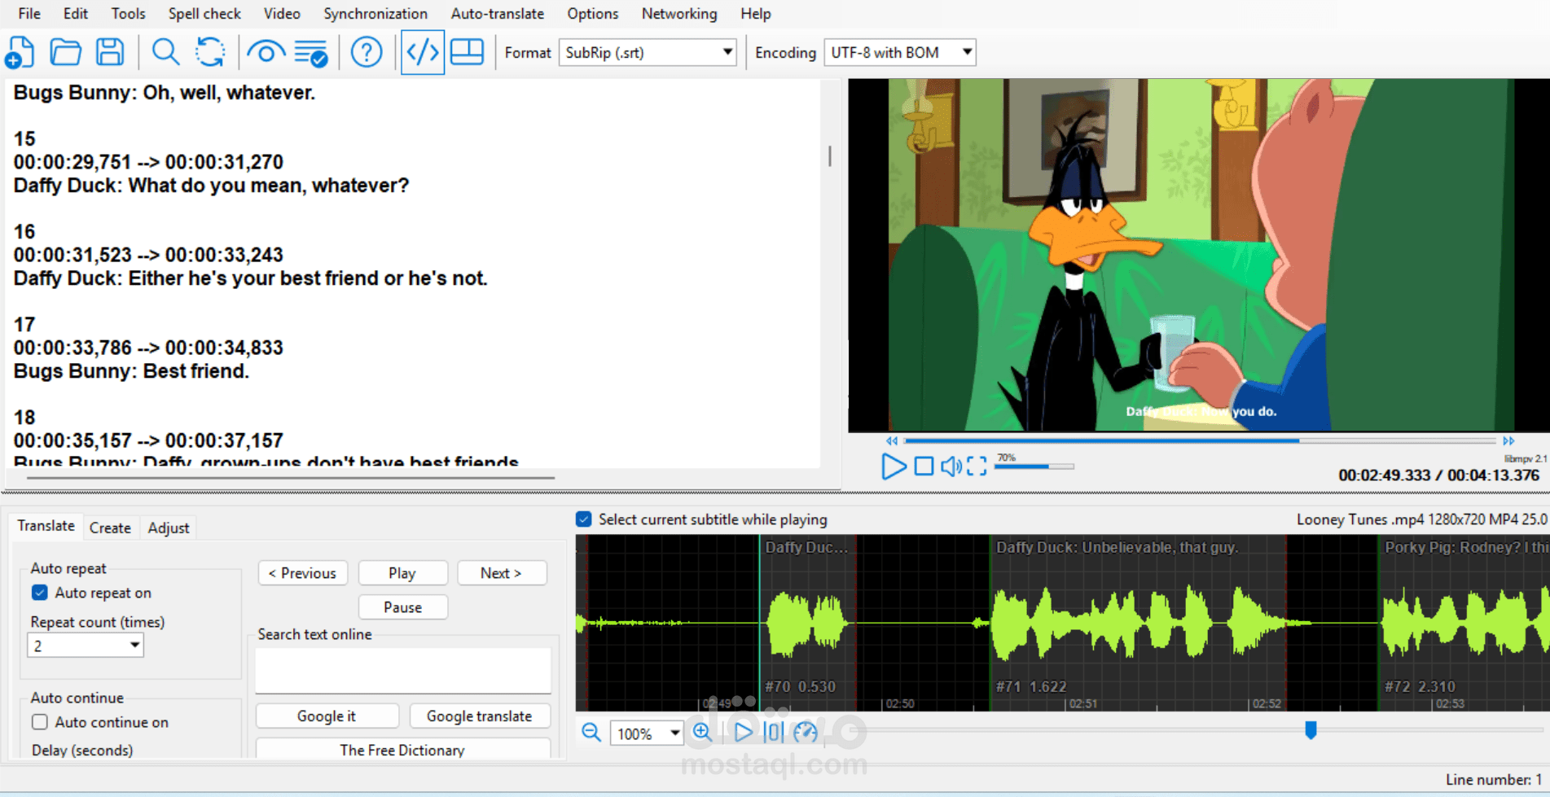Click the waveform position marker icon
The image size is (1550, 797).
point(773,733)
